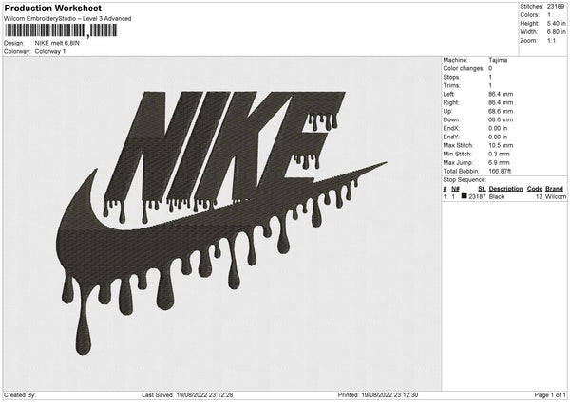Click the Width value 6.80 in
570x402 pixels.
556,32
